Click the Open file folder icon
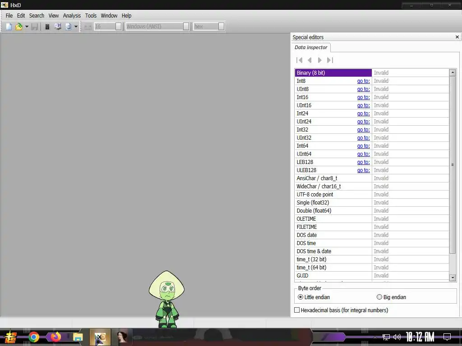Image resolution: width=462 pixels, height=346 pixels. point(19,27)
